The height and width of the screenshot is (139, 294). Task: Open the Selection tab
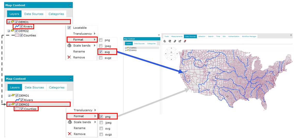pos(202,37)
